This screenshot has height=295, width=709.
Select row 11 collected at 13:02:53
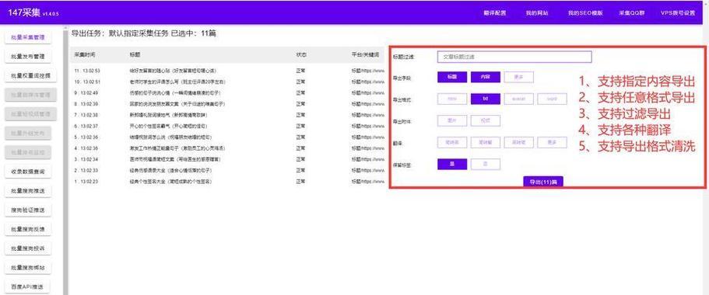tap(228, 71)
